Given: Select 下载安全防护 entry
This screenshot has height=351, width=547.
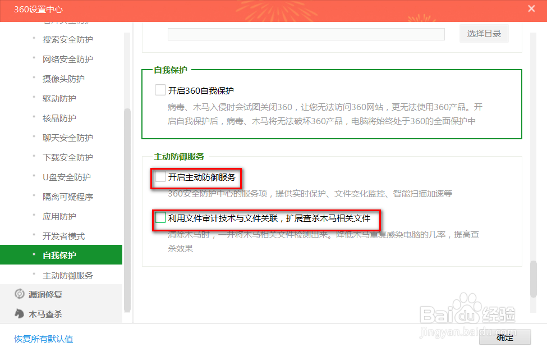Looking at the screenshot, I should pos(68,157).
